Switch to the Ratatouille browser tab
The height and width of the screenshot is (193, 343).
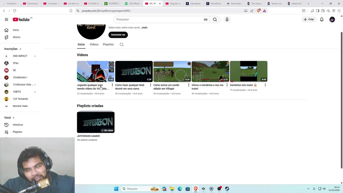295,3
